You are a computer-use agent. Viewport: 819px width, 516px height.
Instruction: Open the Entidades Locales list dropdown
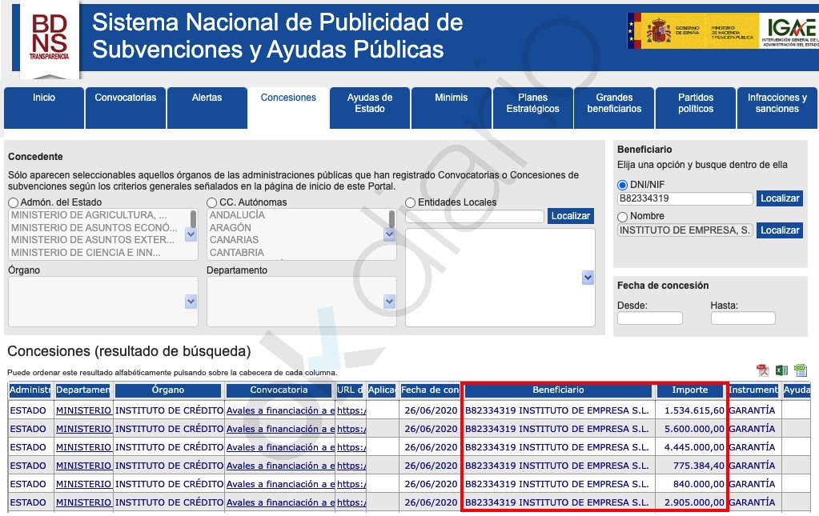click(x=588, y=278)
